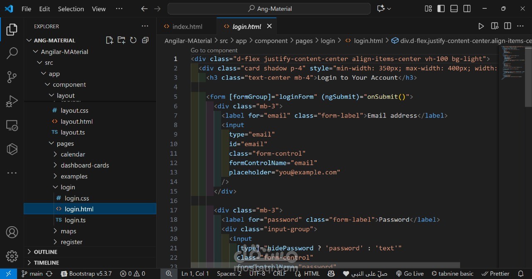The height and width of the screenshot is (279, 532).
Task: Open Customize Layout icon
Action: click(428, 9)
